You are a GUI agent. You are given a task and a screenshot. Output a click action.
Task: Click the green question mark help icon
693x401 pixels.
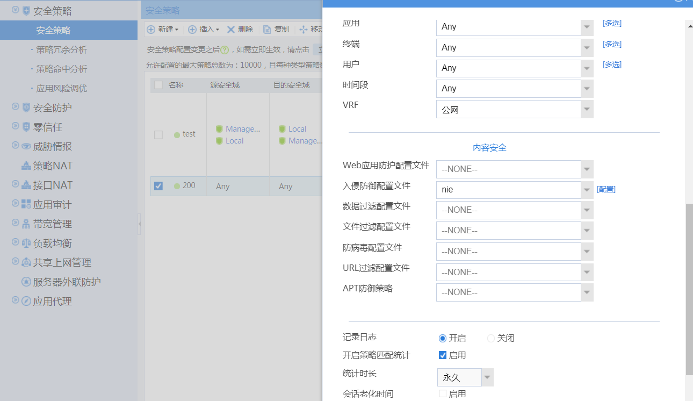pos(225,50)
